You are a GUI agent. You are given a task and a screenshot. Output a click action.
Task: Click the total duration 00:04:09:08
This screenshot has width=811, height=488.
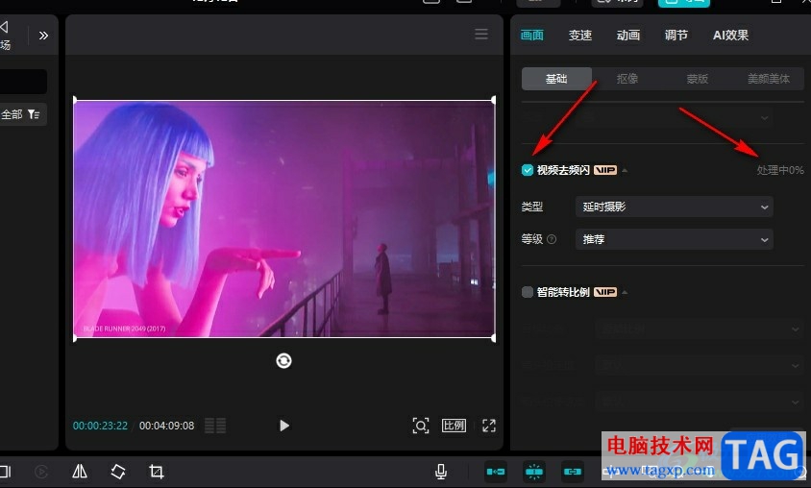(x=166, y=426)
